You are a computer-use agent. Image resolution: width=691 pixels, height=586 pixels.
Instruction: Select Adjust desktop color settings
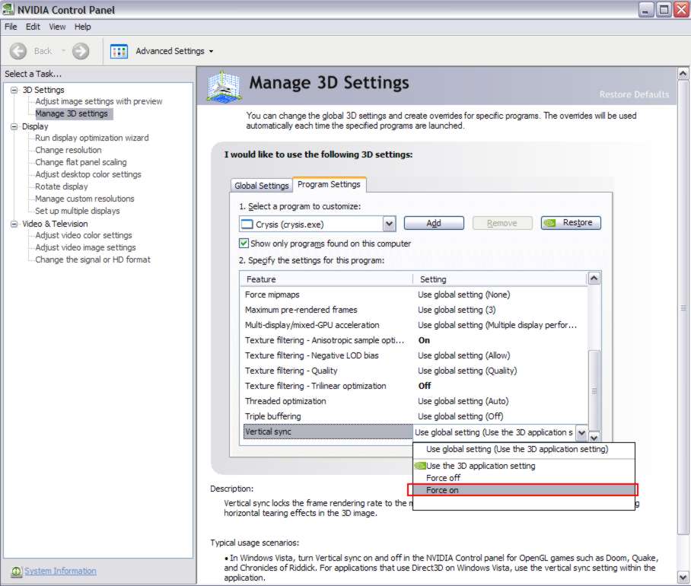(88, 174)
